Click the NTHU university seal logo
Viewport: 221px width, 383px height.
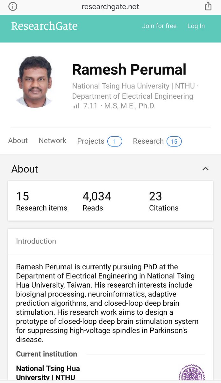tap(192, 373)
